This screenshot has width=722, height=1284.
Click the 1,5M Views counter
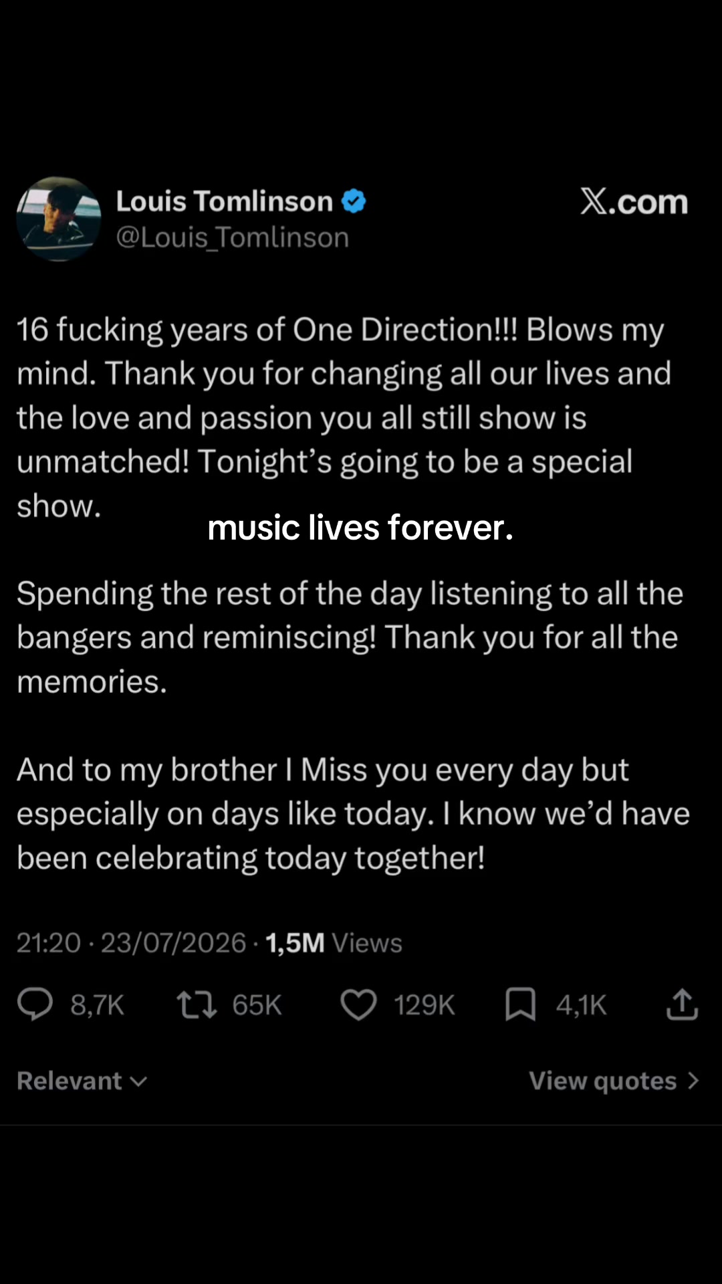tap(334, 943)
